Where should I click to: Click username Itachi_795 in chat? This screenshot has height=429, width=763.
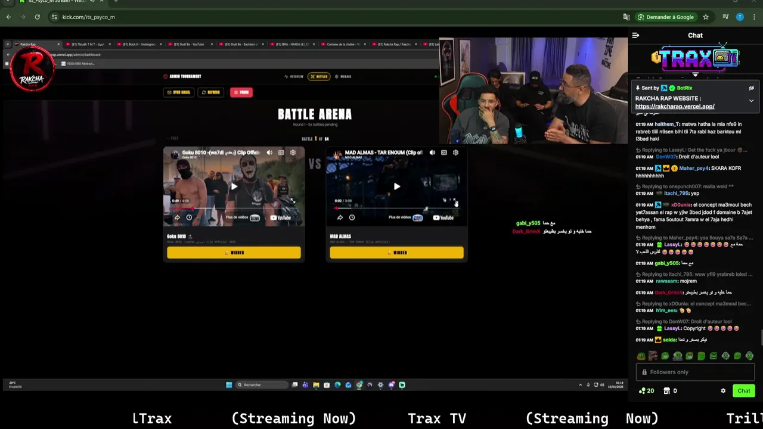point(676,193)
